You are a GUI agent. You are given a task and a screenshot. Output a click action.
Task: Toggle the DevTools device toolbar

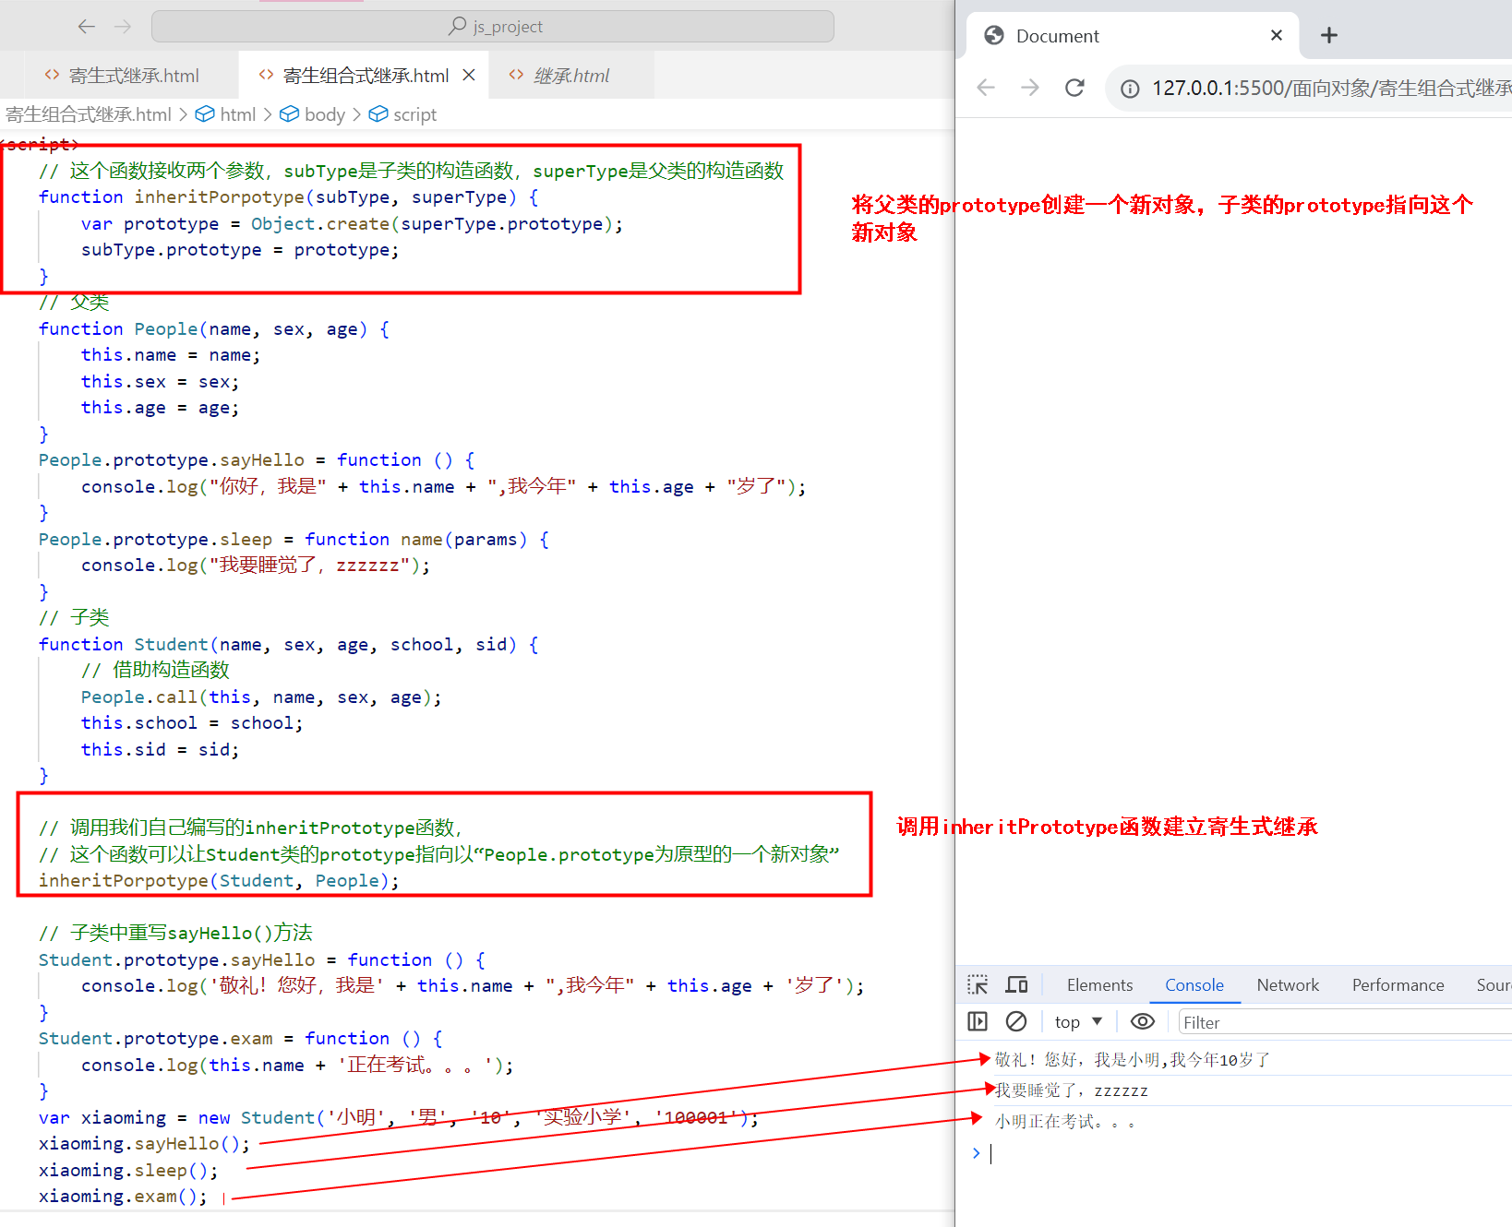pos(1016,985)
